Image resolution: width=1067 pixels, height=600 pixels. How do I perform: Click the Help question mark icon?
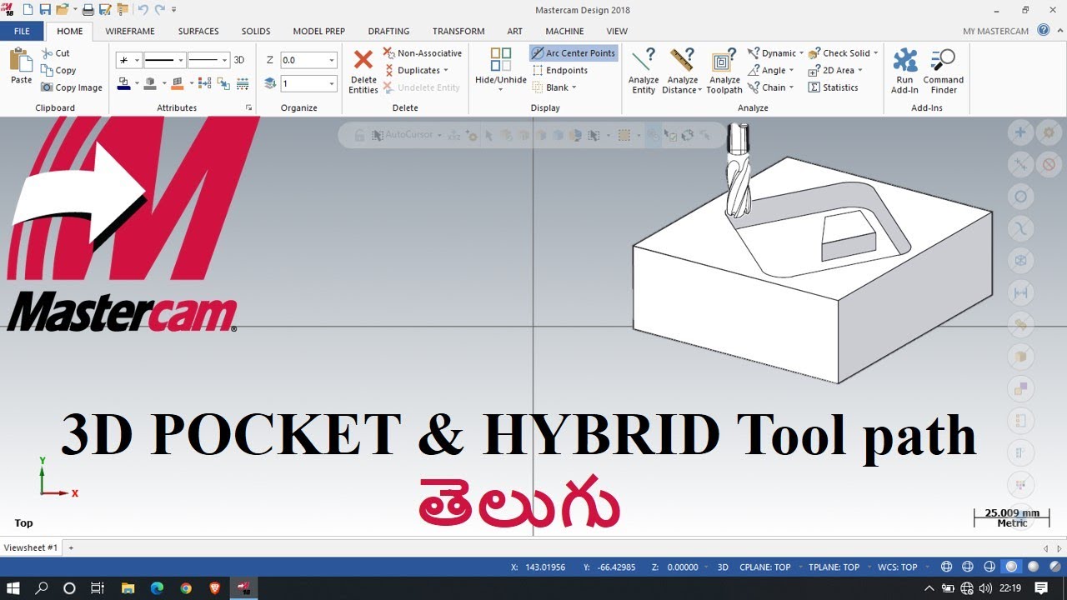1043,31
